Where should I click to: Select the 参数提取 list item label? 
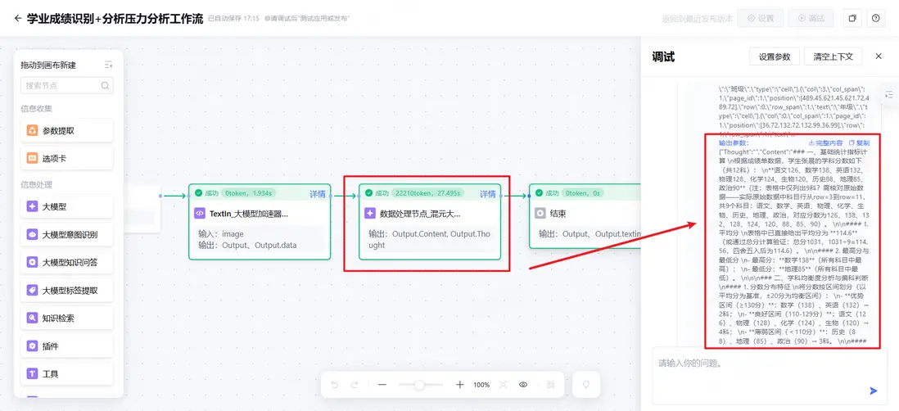(58, 131)
